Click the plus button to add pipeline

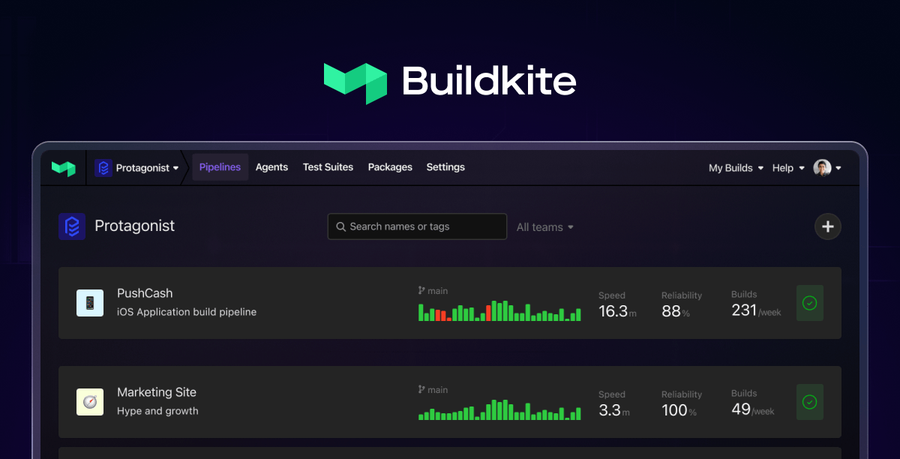coord(828,226)
